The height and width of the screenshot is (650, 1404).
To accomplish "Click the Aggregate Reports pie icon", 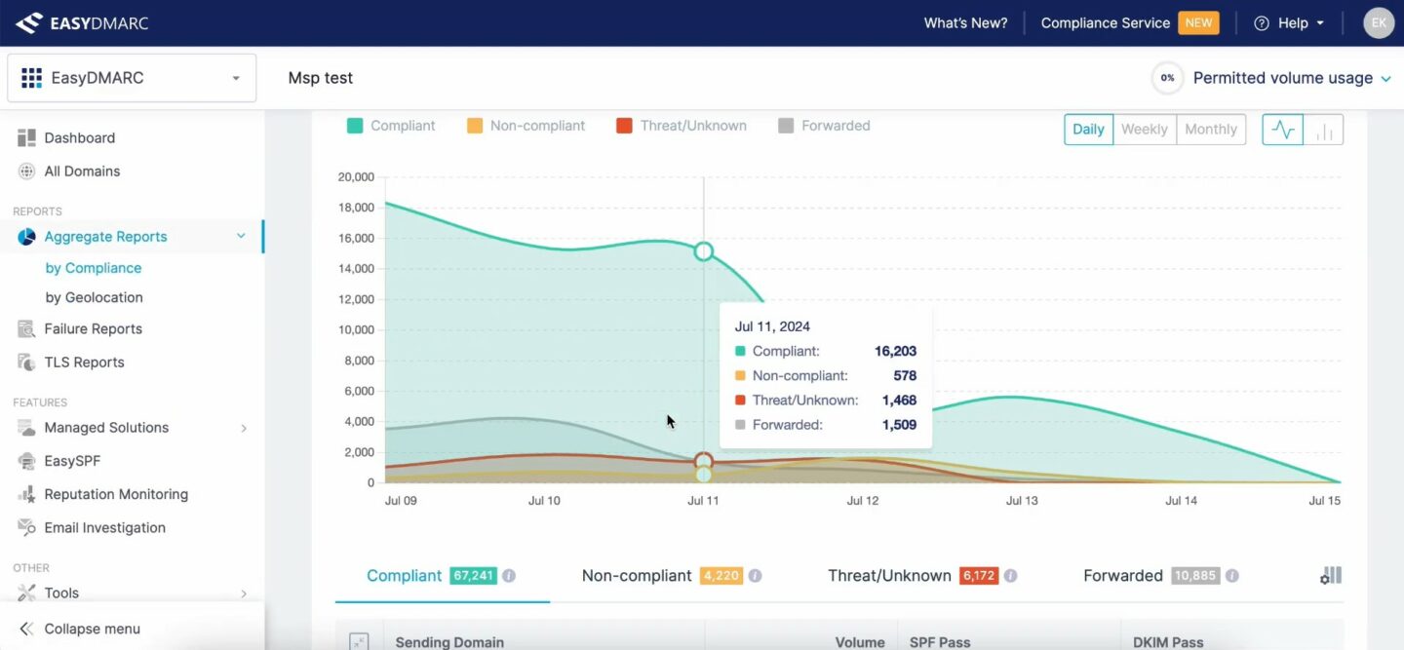I will click(x=26, y=237).
